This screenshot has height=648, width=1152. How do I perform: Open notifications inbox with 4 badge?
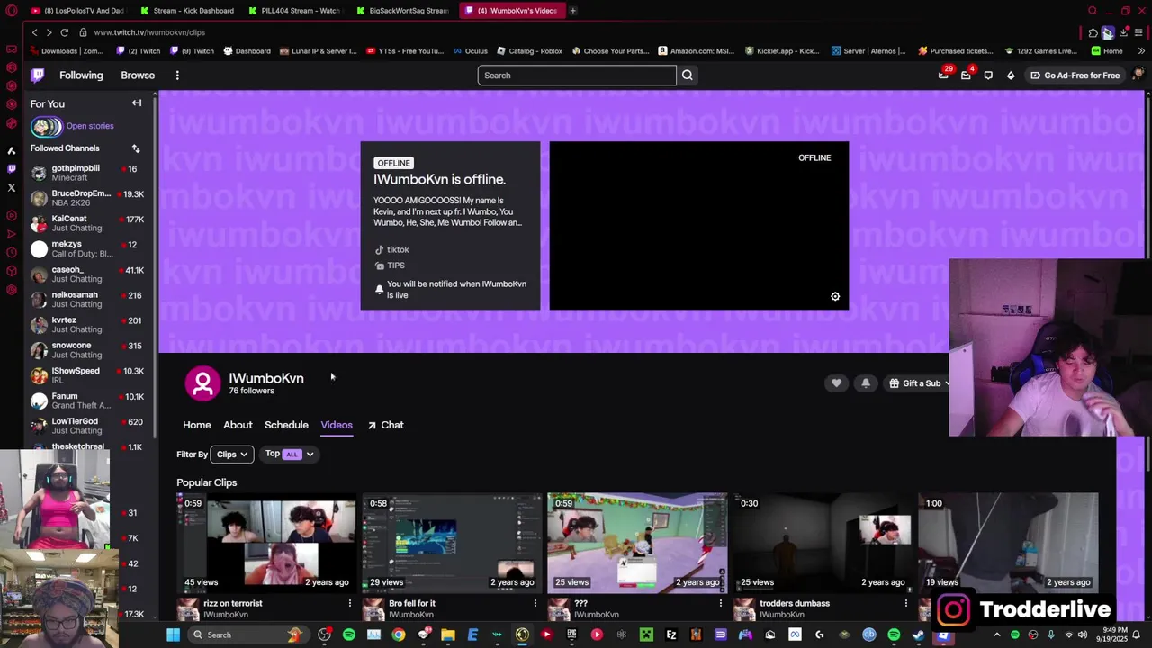point(966,76)
